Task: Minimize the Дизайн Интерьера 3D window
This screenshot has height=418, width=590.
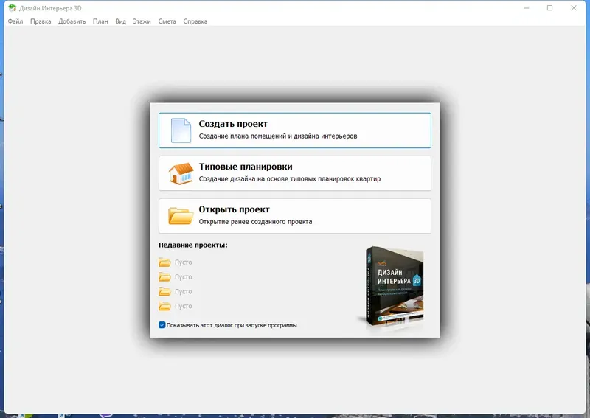Action: (x=526, y=8)
